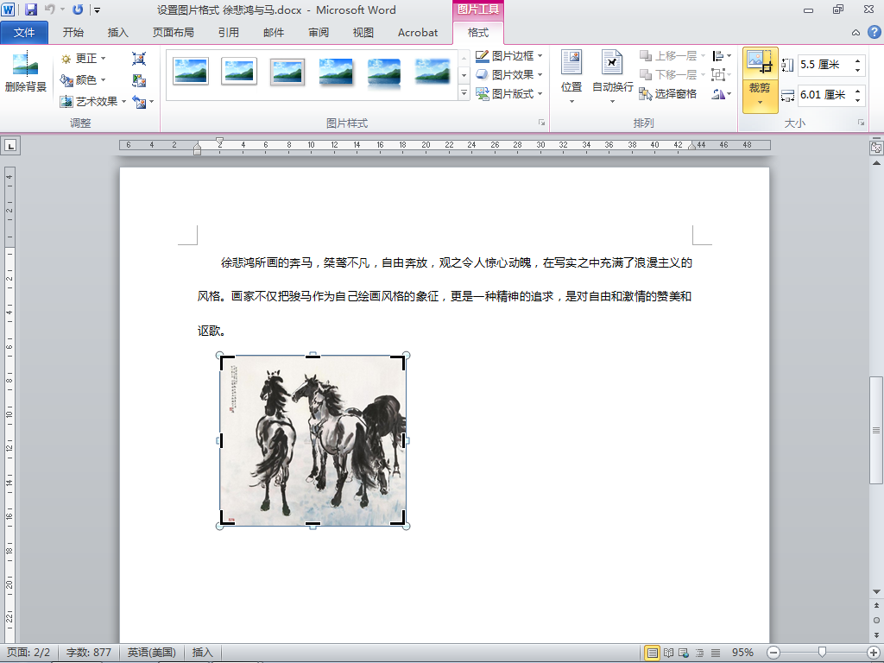Open the Picture Styles dialog launcher
This screenshot has height=663, width=884.
(541, 123)
